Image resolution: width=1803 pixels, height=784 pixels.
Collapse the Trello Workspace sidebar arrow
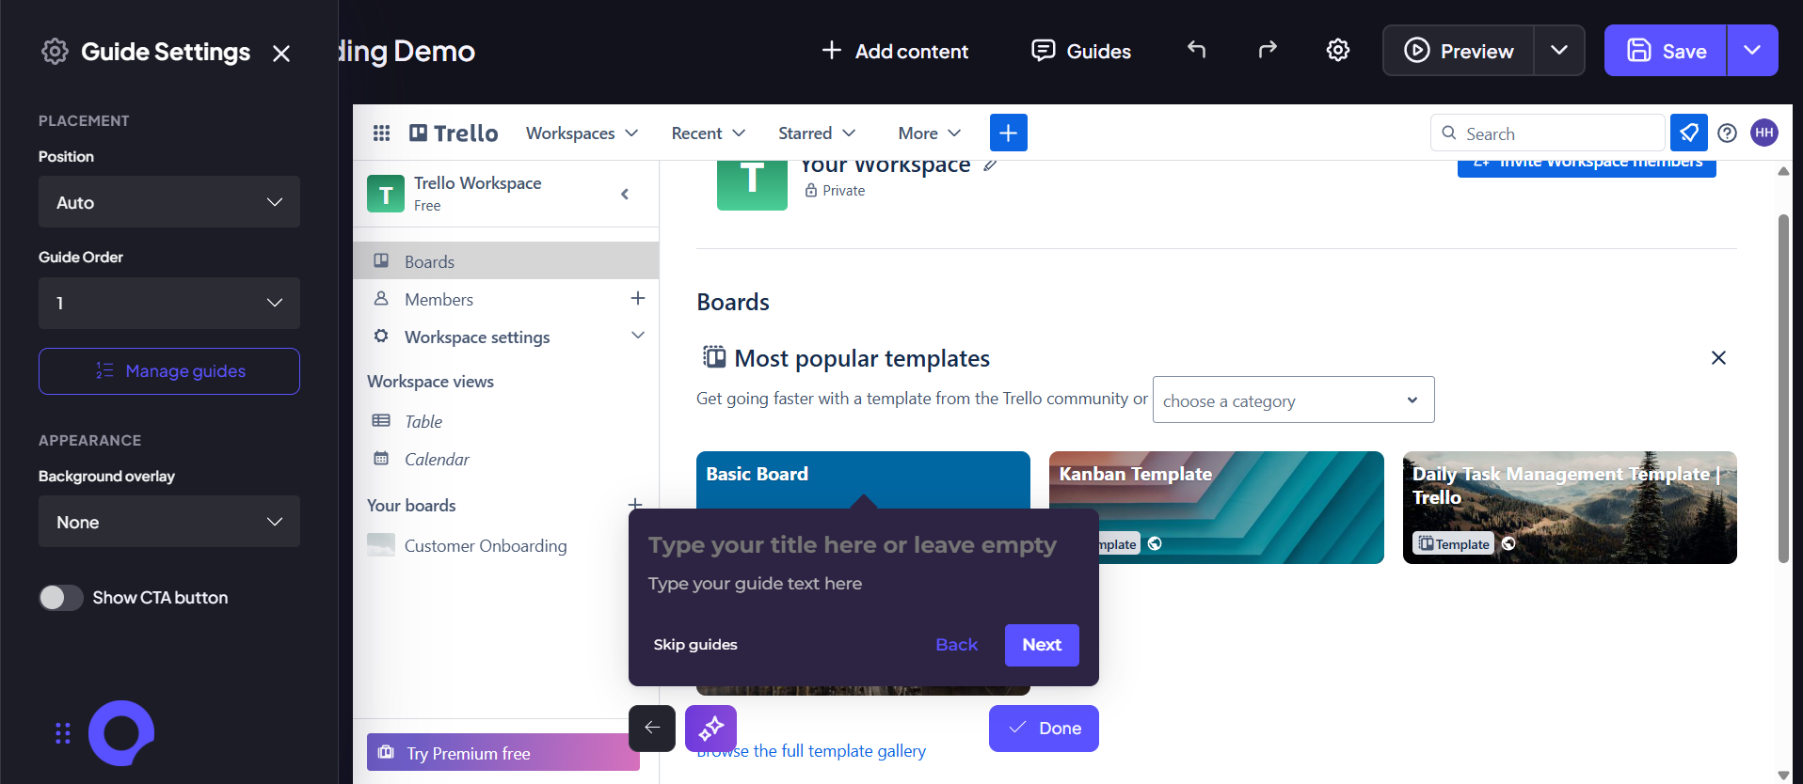pos(625,195)
